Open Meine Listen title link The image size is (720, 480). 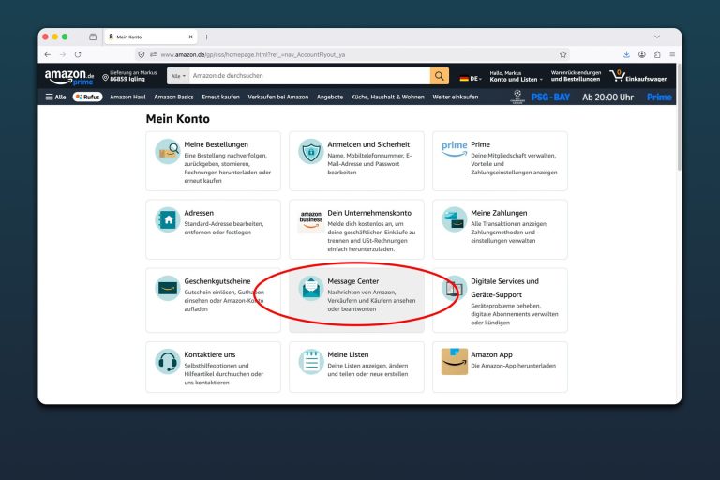click(348, 354)
